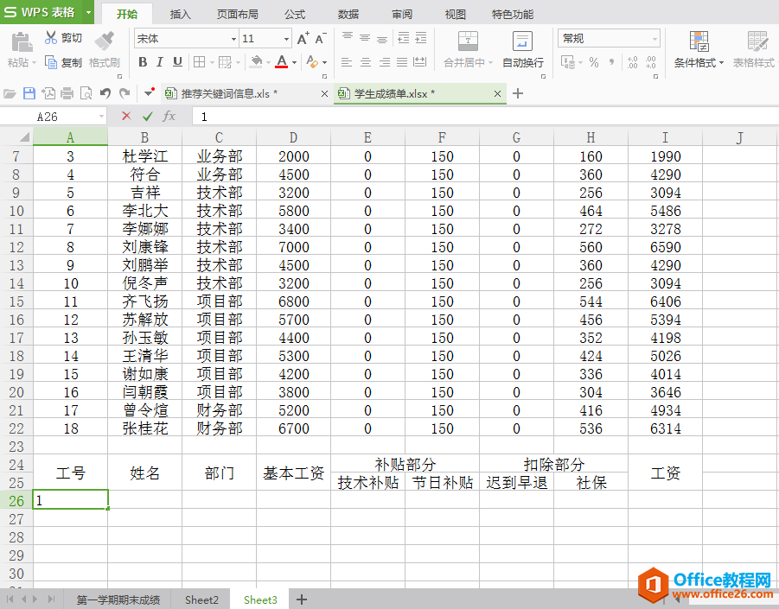The height and width of the screenshot is (609, 779).
Task: Toggle Bold formatting
Action: point(143,62)
